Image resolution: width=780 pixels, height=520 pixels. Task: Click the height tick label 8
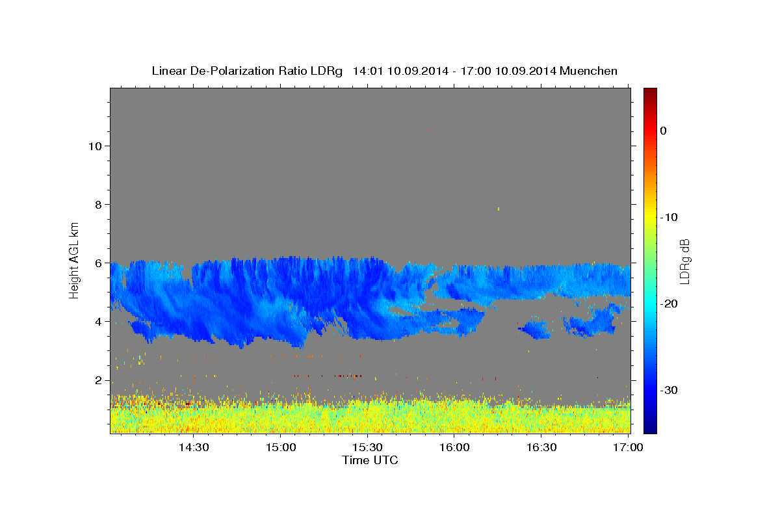coord(98,204)
